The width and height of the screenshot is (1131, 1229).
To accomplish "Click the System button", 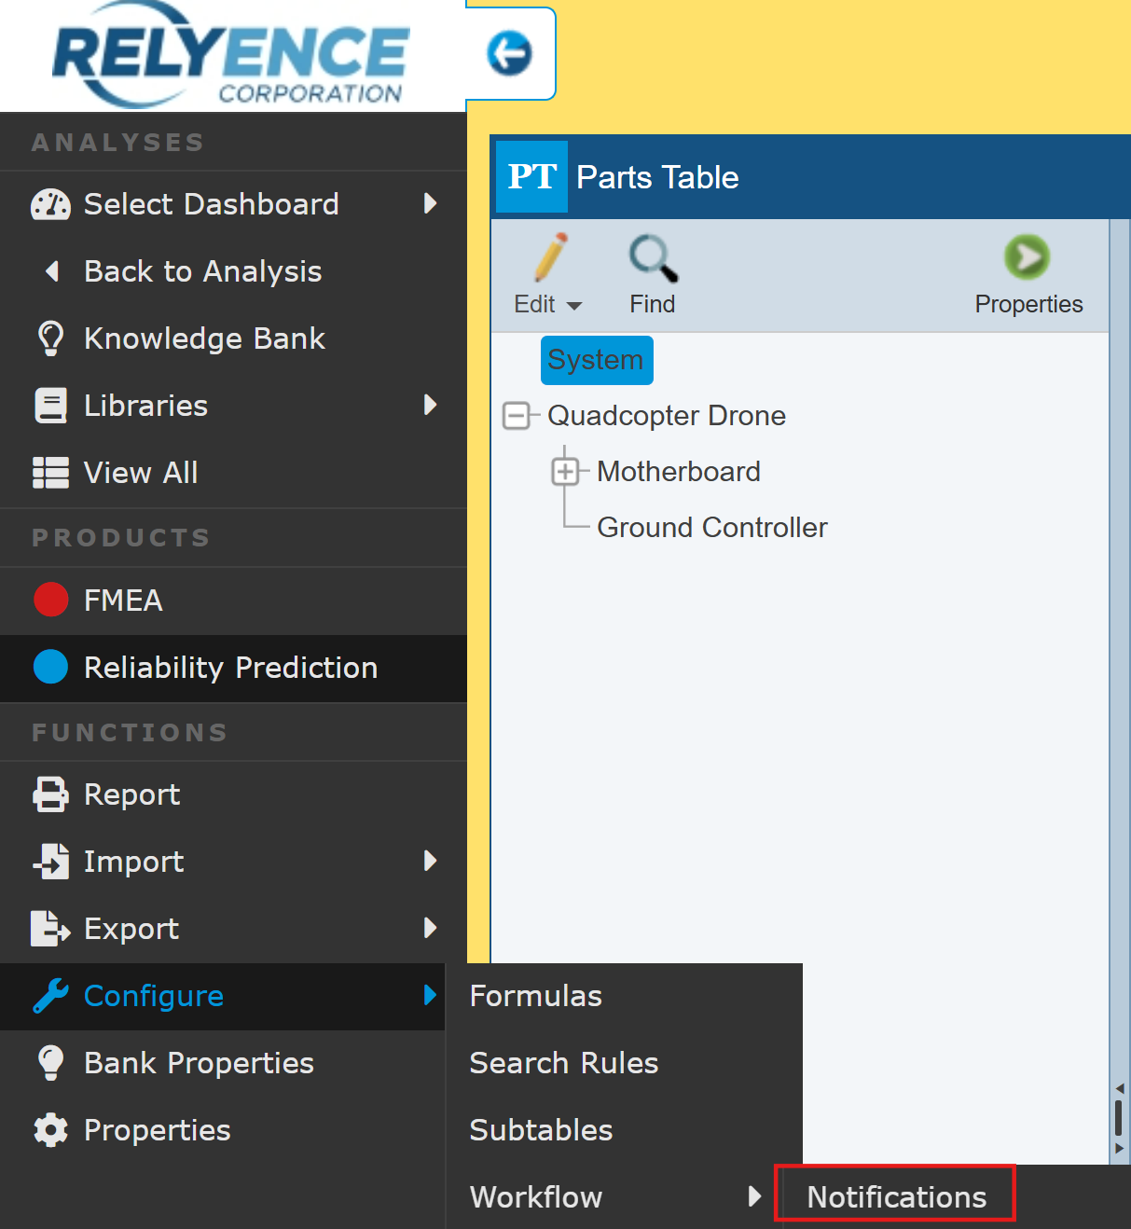I will point(596,360).
